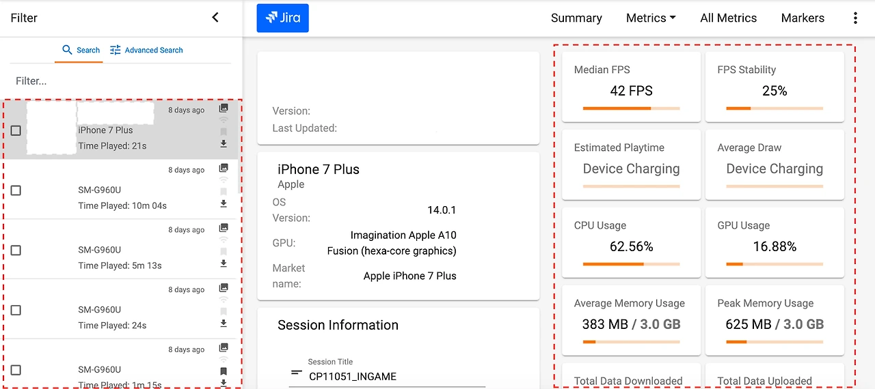The width and height of the screenshot is (875, 389).
Task: Open screenshots icon for the 24s SM-G960U session
Action: (224, 288)
